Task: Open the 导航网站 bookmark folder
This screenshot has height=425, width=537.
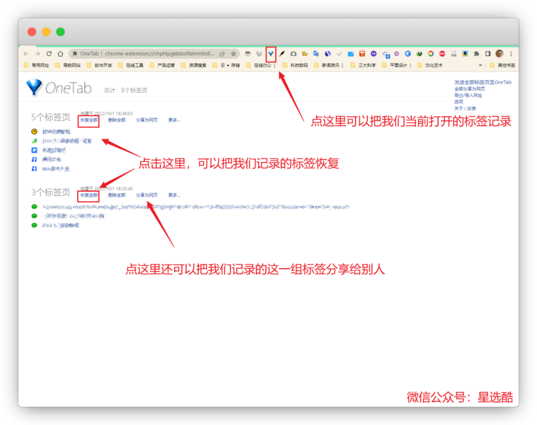Action: [x=68, y=65]
